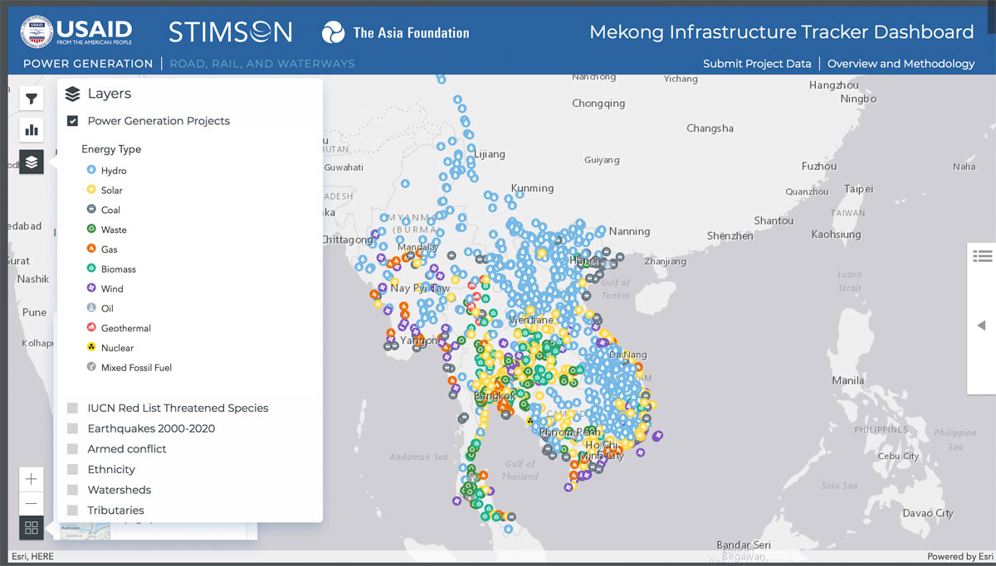The width and height of the screenshot is (996, 566).
Task: Click the Solar legend icon
Action: pyautogui.click(x=91, y=190)
